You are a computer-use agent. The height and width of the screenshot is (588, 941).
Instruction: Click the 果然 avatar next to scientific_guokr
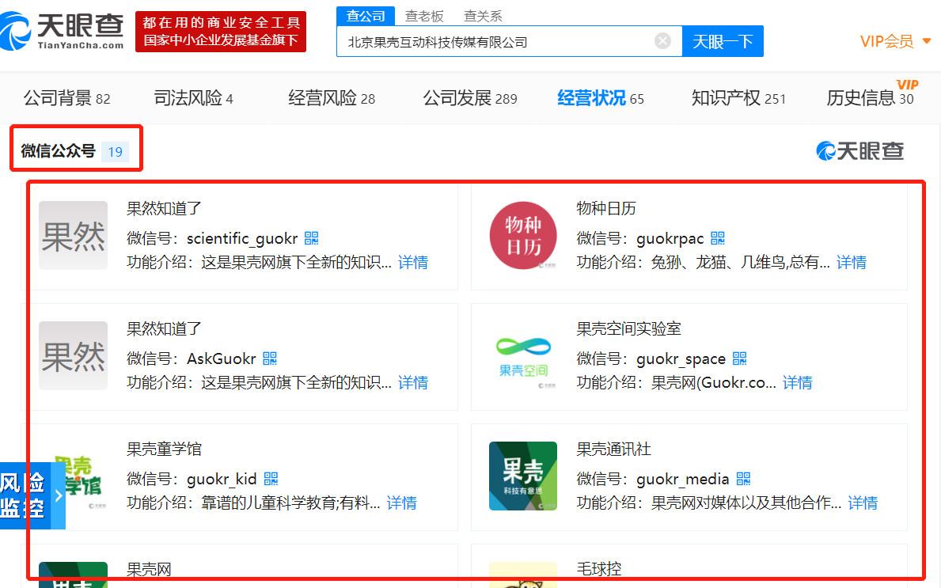click(x=74, y=235)
